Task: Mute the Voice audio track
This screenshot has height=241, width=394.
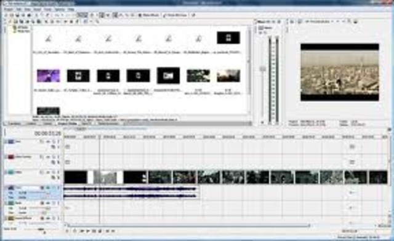Action: 54,188
